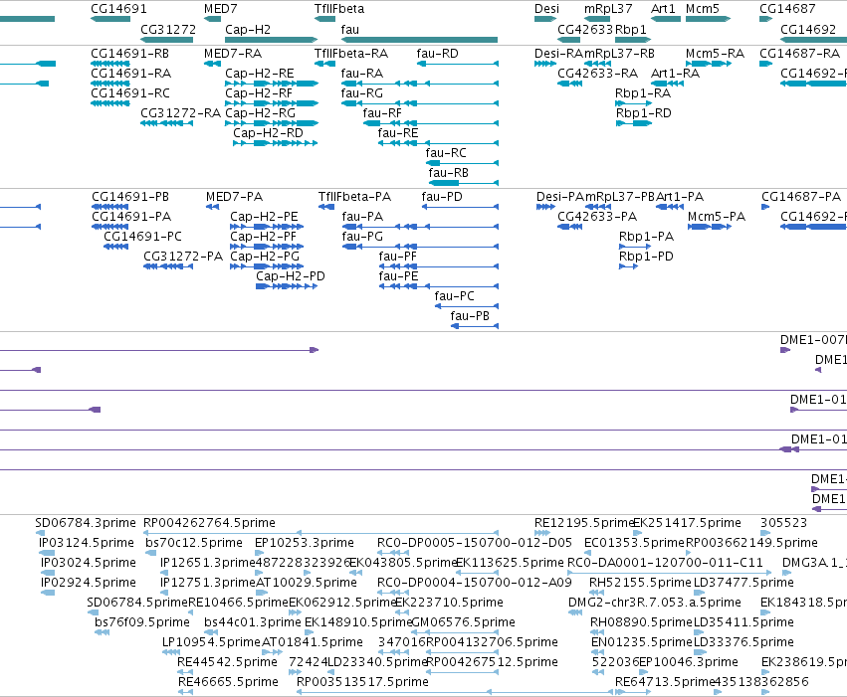The width and height of the screenshot is (847, 697).
Task: Click transcript CG31272-RA
Action: [x=180, y=112]
